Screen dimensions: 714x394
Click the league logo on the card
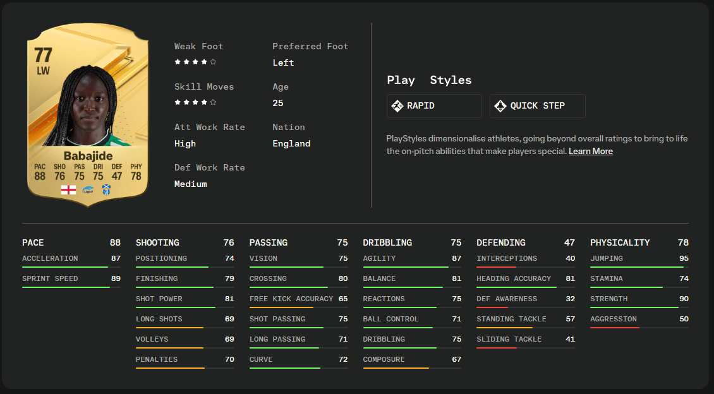click(88, 190)
